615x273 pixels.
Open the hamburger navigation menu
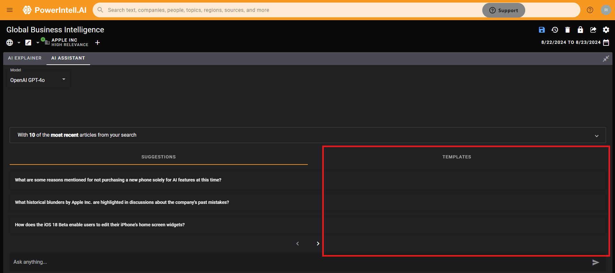pyautogui.click(x=10, y=10)
